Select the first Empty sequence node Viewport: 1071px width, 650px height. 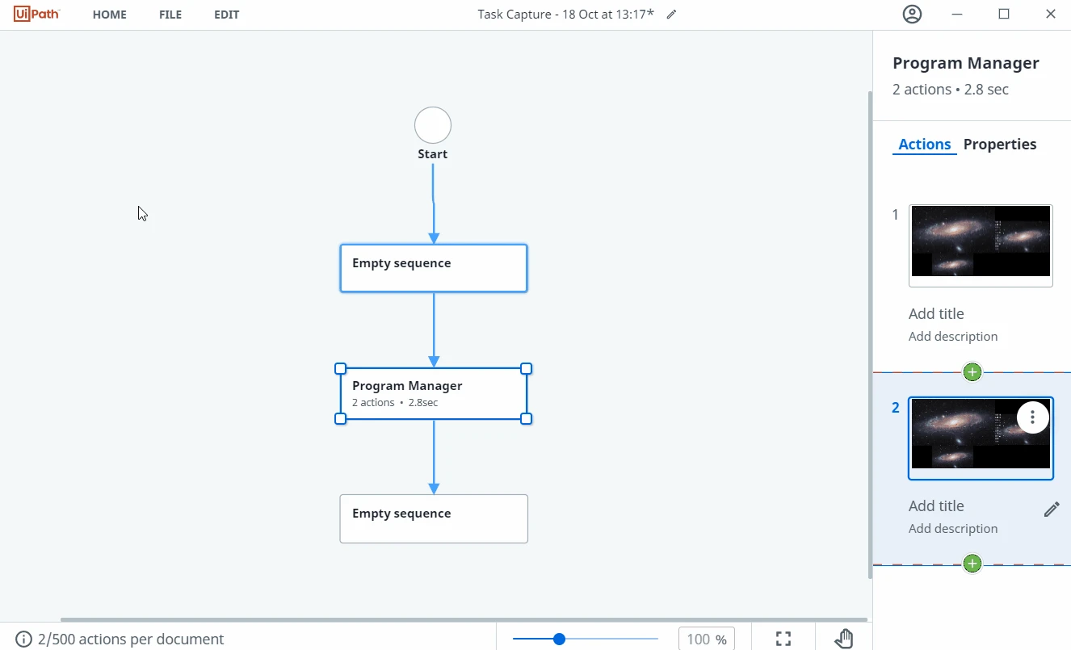[434, 268]
